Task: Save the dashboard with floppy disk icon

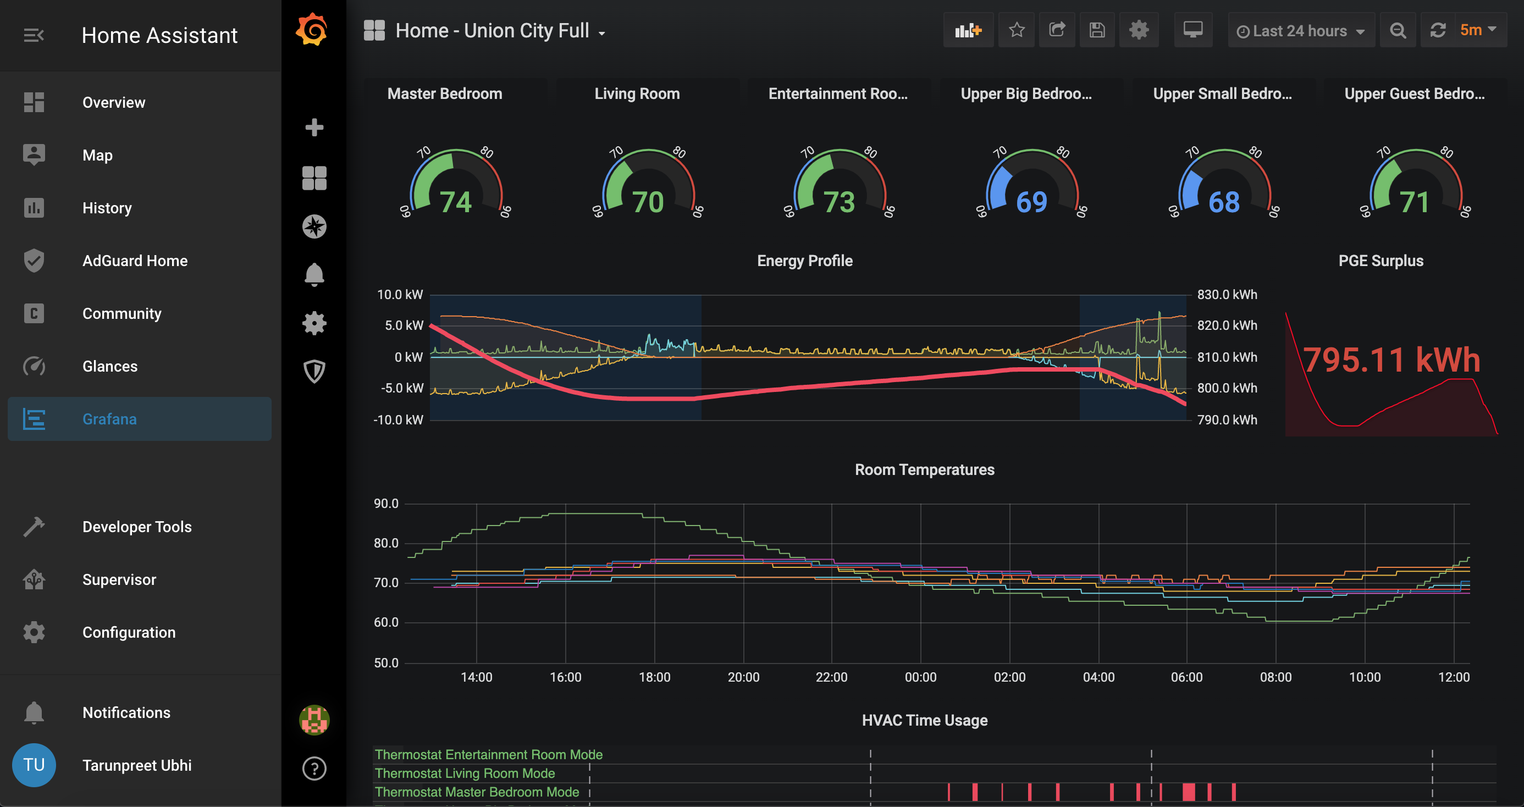Action: click(x=1097, y=30)
